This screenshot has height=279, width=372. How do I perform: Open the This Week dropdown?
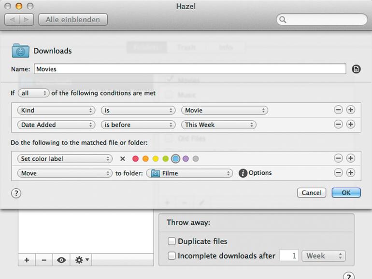pos(218,125)
